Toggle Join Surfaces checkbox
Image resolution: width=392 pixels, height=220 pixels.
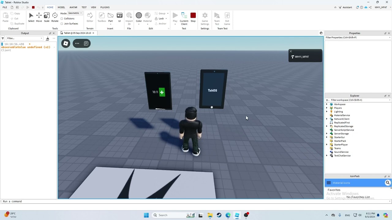pos(62,24)
